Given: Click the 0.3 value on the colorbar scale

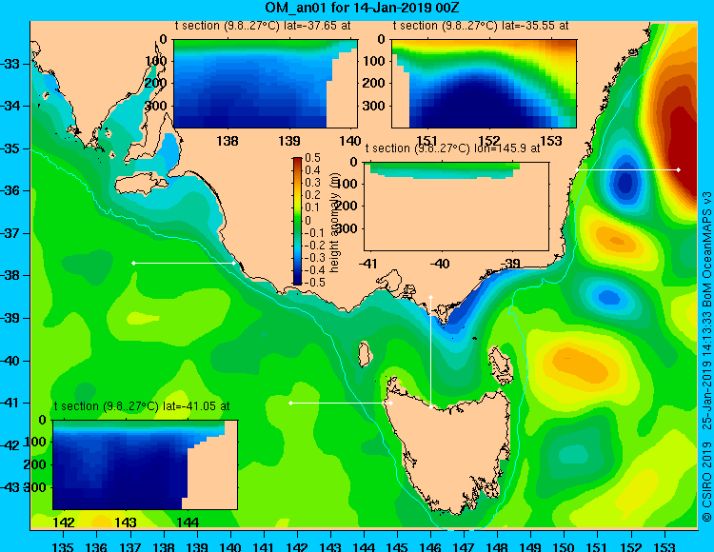Looking at the screenshot, I should 313,183.
